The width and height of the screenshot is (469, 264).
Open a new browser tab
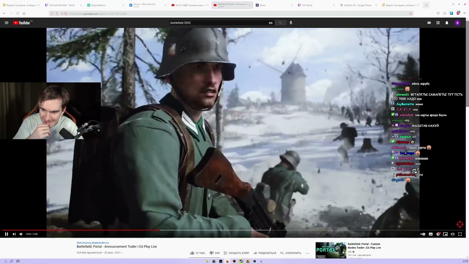pyautogui.click(x=426, y=5)
